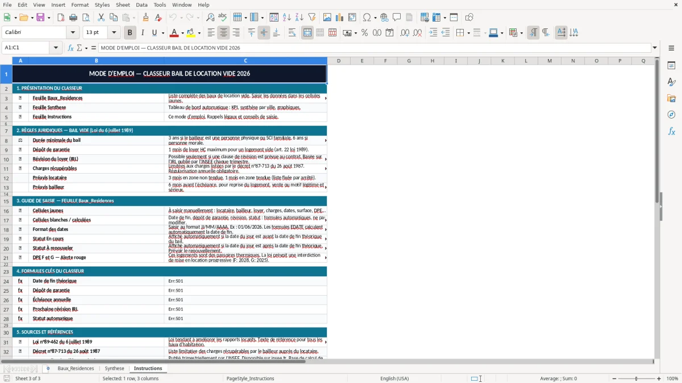Click the status bar zoom slider
Viewport: 682px width, 383px height.
point(637,378)
